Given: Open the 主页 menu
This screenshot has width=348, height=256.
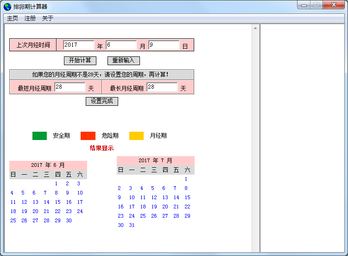Looking at the screenshot, I should pyautogui.click(x=13, y=18).
